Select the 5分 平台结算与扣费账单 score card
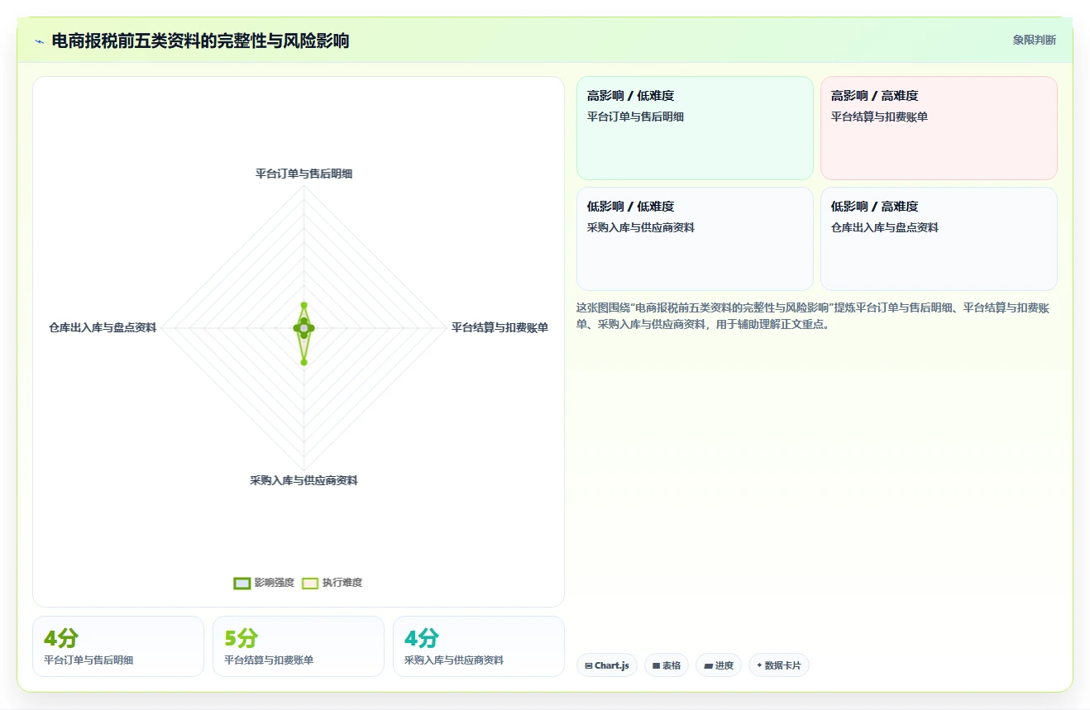This screenshot has width=1090, height=710. click(299, 646)
